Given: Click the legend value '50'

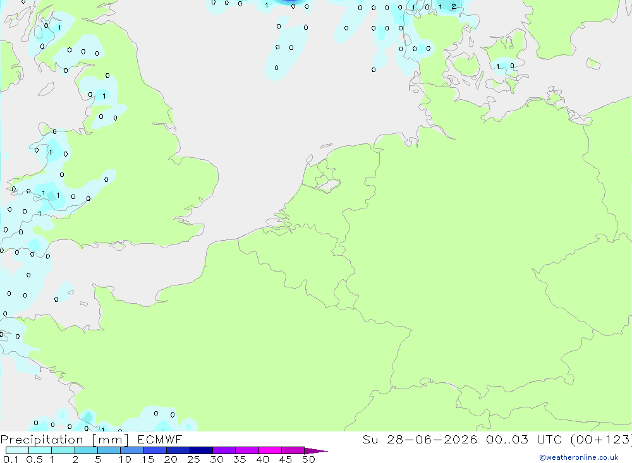Looking at the screenshot, I should click(x=308, y=459).
